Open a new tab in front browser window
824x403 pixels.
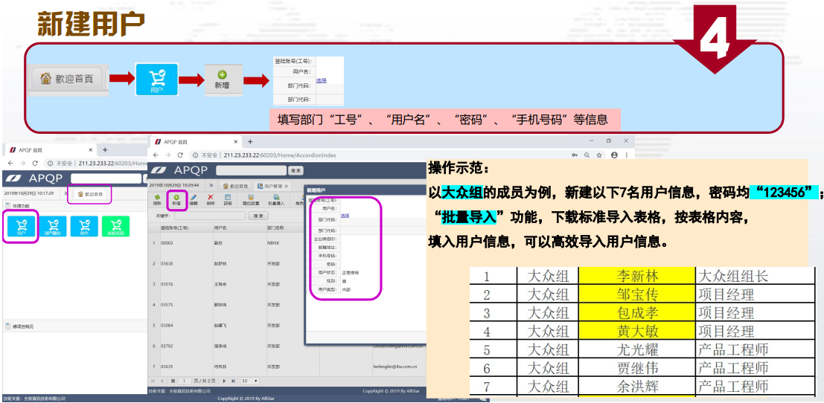coord(250,142)
